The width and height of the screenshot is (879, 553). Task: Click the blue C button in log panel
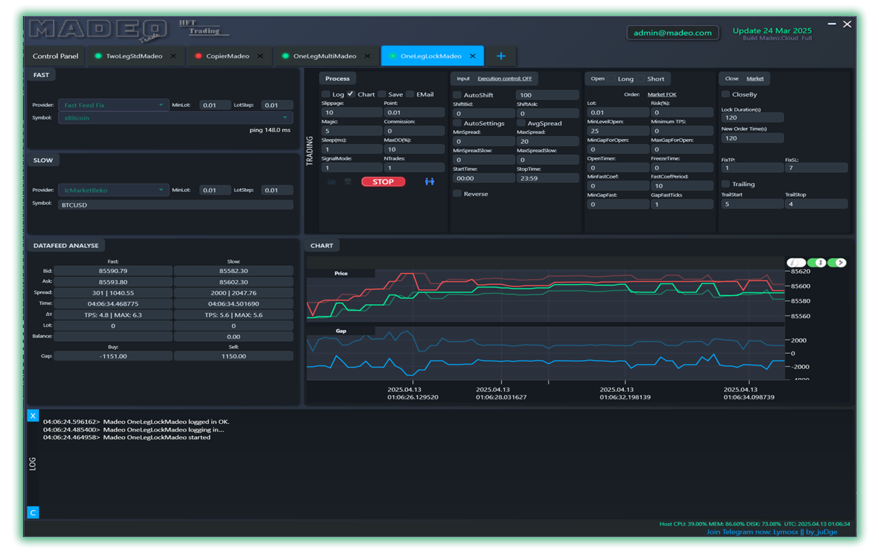32,513
